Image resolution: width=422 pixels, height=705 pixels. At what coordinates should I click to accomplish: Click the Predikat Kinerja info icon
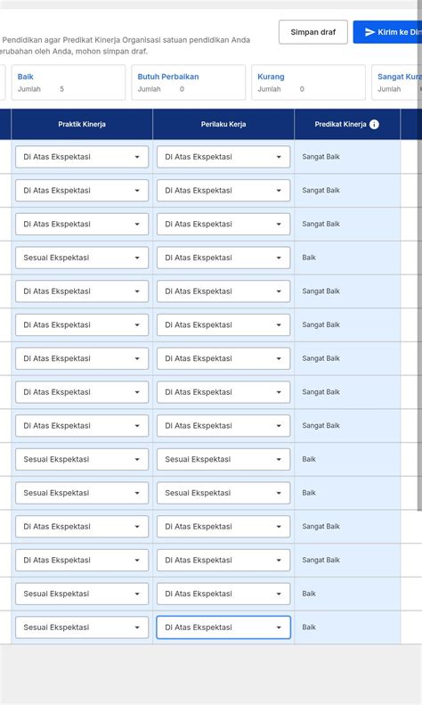click(374, 125)
